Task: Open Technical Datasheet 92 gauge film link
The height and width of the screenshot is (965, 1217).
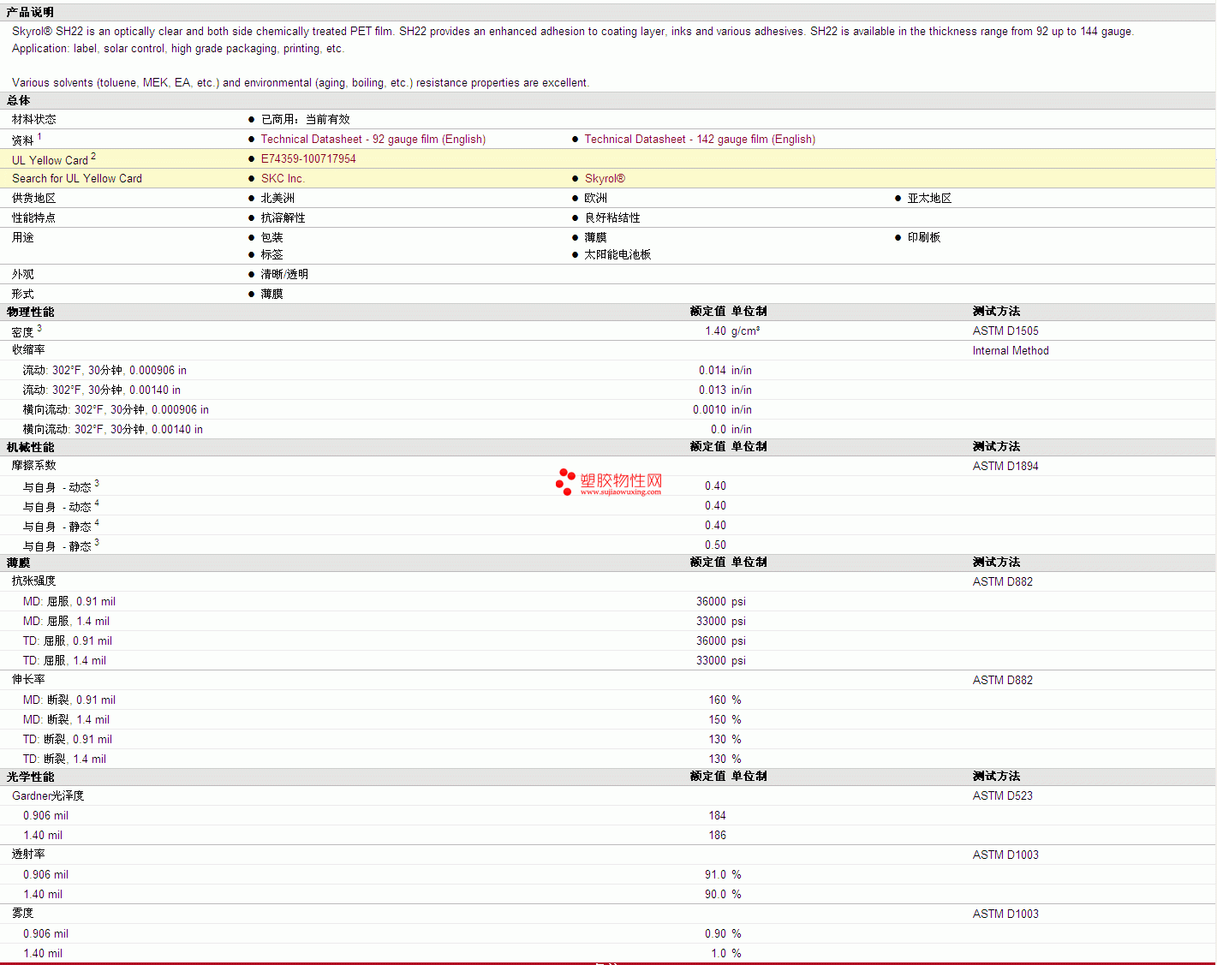Action: click(373, 140)
